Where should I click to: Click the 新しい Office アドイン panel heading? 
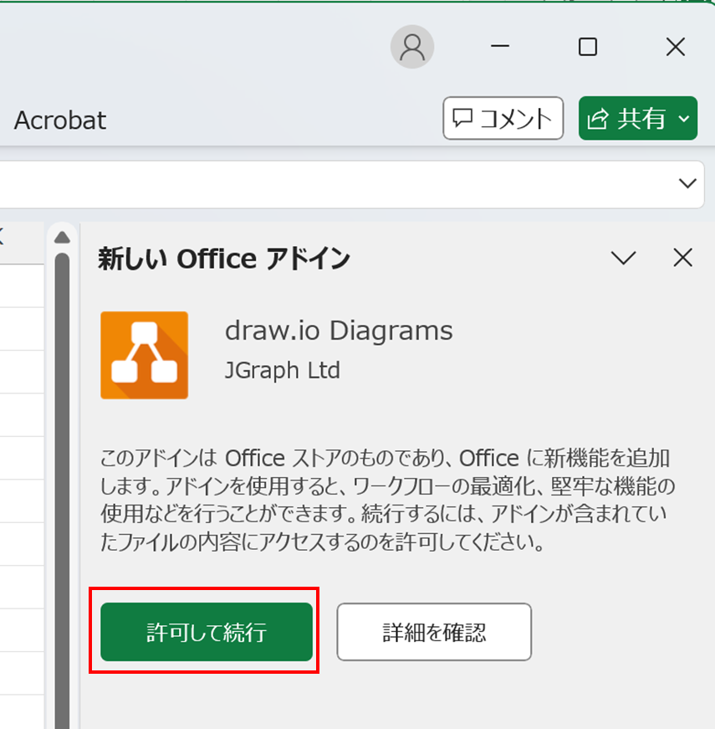click(x=224, y=259)
